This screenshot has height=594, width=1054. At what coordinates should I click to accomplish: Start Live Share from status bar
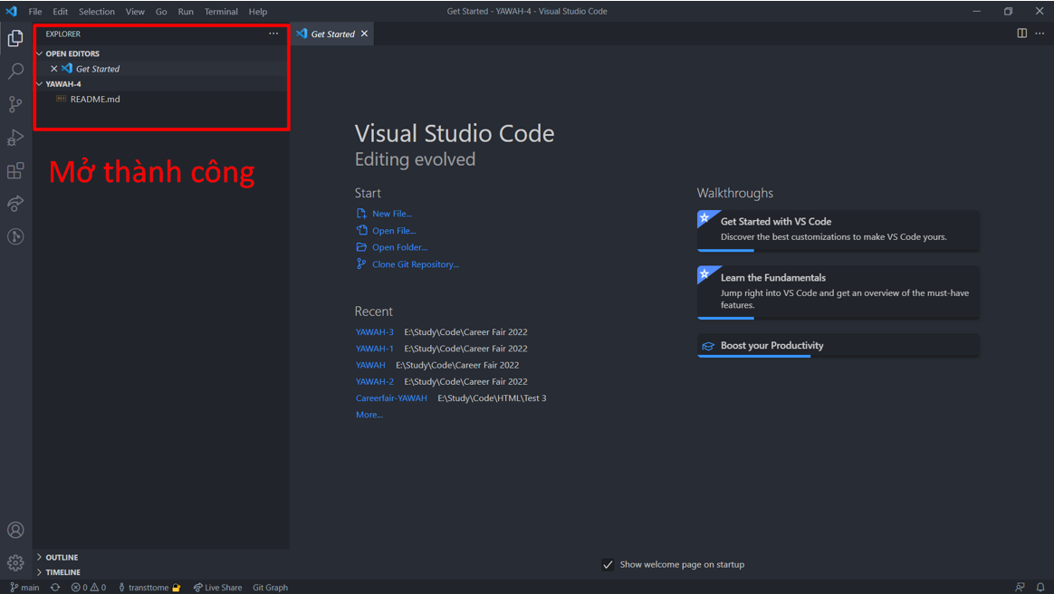(x=218, y=588)
